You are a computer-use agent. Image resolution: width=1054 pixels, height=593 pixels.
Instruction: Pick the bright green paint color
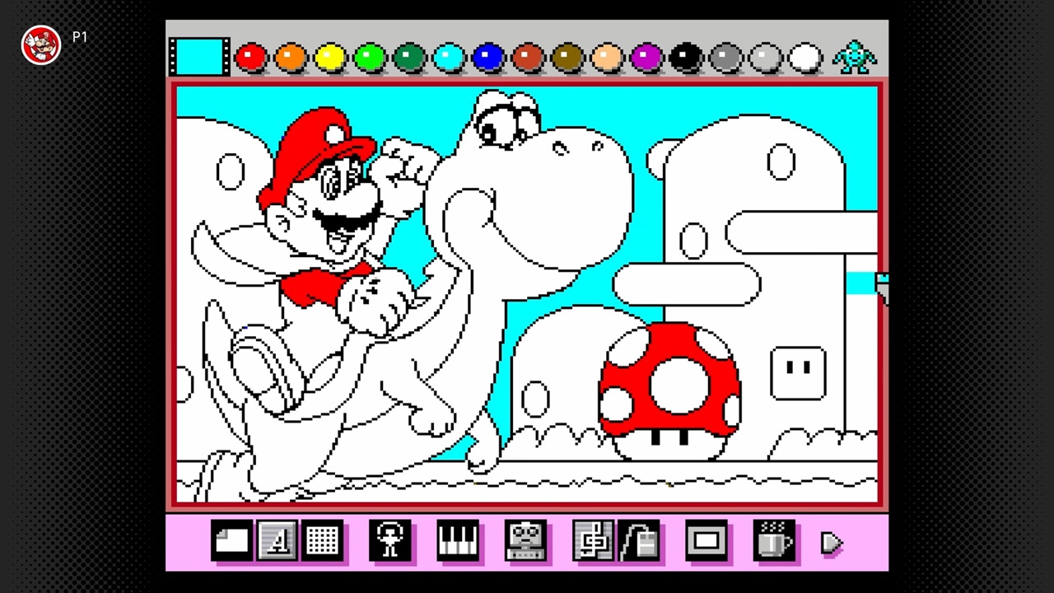(x=370, y=58)
